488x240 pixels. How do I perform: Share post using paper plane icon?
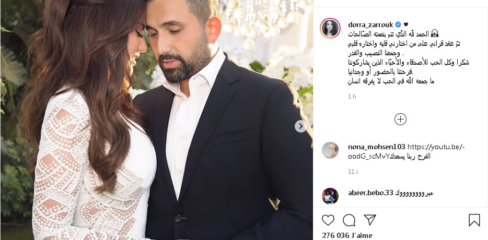pyautogui.click(x=370, y=220)
